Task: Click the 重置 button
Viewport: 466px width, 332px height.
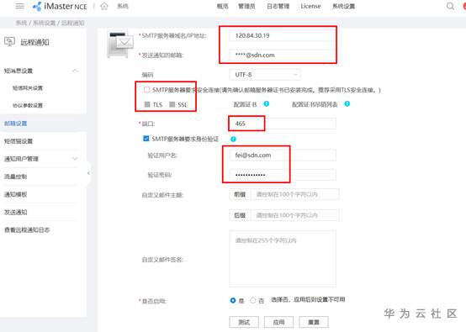Action: pos(314,322)
